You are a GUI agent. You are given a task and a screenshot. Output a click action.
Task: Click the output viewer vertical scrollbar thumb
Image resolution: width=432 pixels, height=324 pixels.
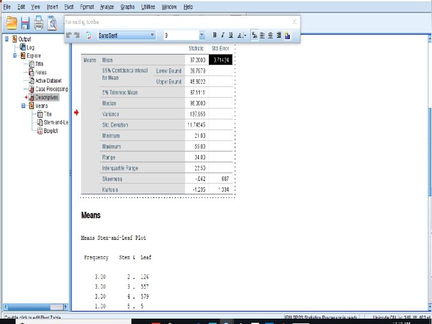(430, 152)
